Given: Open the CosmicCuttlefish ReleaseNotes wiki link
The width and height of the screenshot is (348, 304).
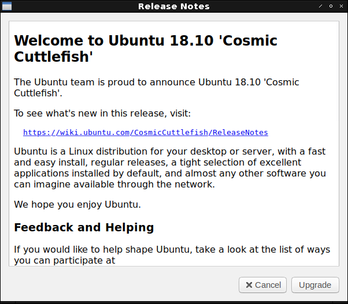Looking at the screenshot, I should 145,132.
